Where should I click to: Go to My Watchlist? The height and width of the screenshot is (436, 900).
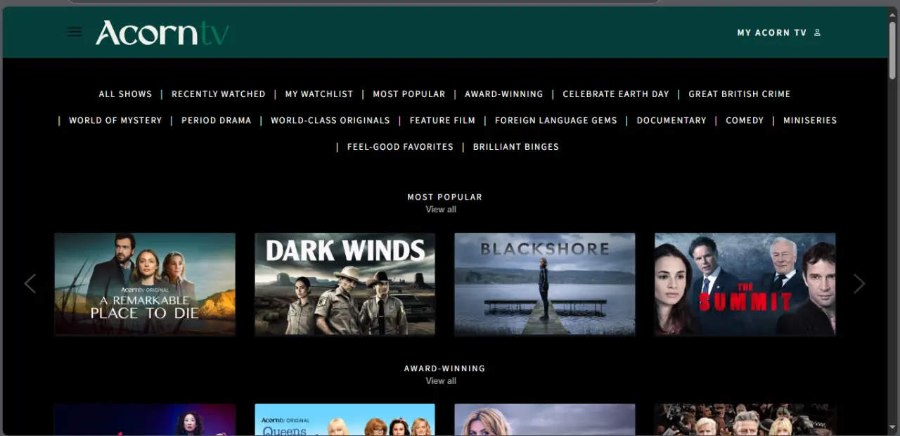pos(319,94)
